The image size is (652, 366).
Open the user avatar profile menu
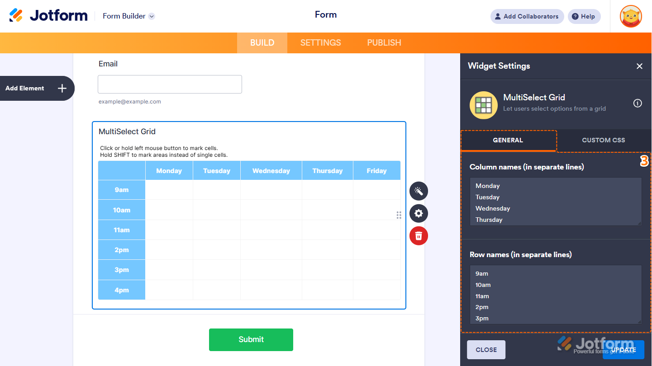coord(631,16)
